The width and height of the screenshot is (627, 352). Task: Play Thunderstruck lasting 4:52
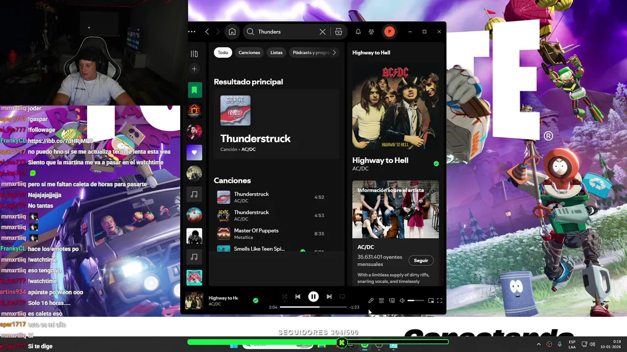(275, 197)
